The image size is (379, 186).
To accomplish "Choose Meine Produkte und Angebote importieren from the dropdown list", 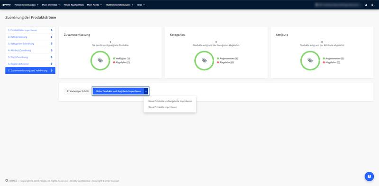I will pos(170,101).
